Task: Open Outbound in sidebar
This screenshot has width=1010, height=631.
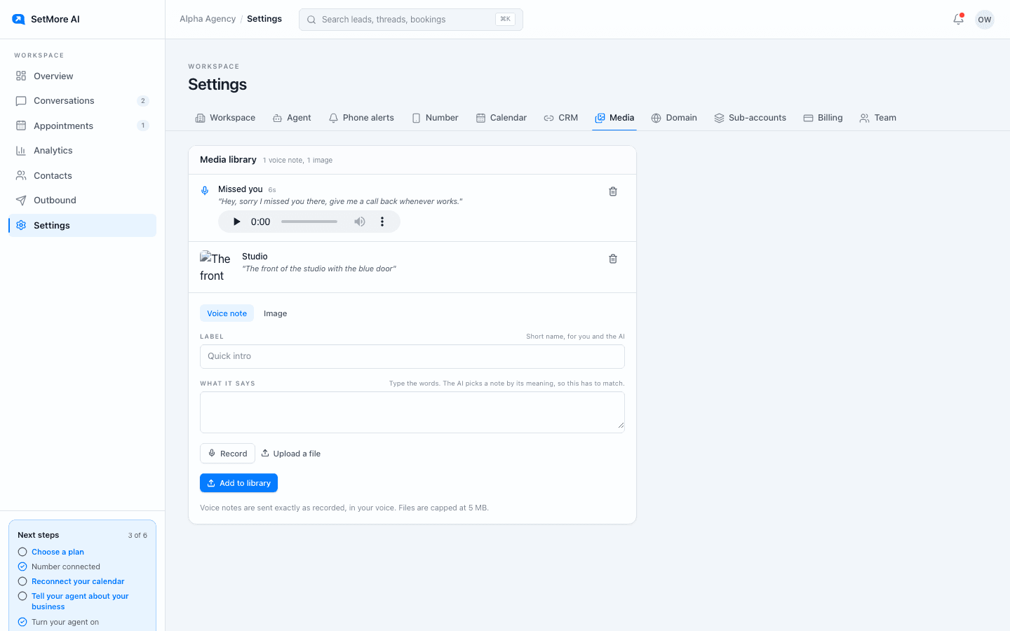Action: 82,201
